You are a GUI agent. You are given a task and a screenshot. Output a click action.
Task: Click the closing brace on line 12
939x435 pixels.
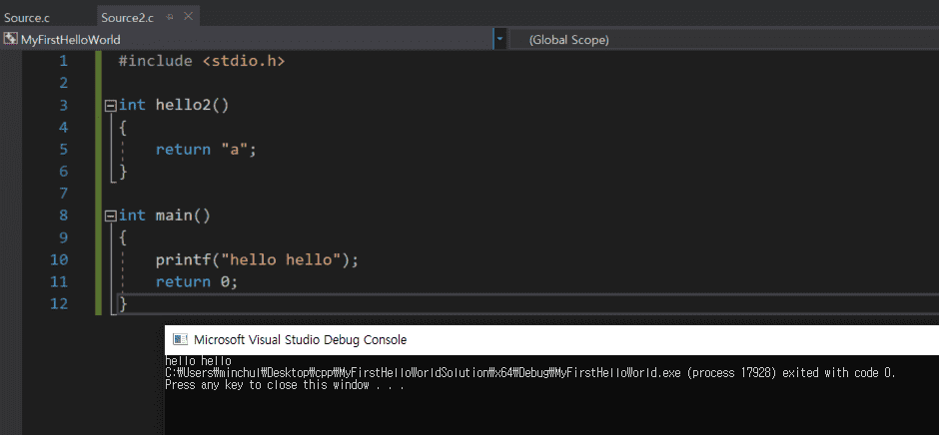pos(123,304)
